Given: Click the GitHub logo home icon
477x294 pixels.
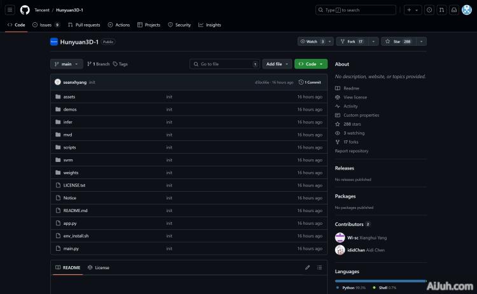Looking at the screenshot, I should point(25,10).
